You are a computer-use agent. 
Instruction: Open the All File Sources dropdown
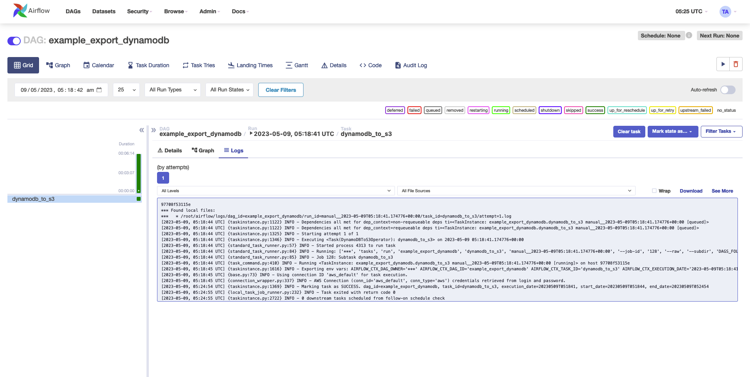516,191
